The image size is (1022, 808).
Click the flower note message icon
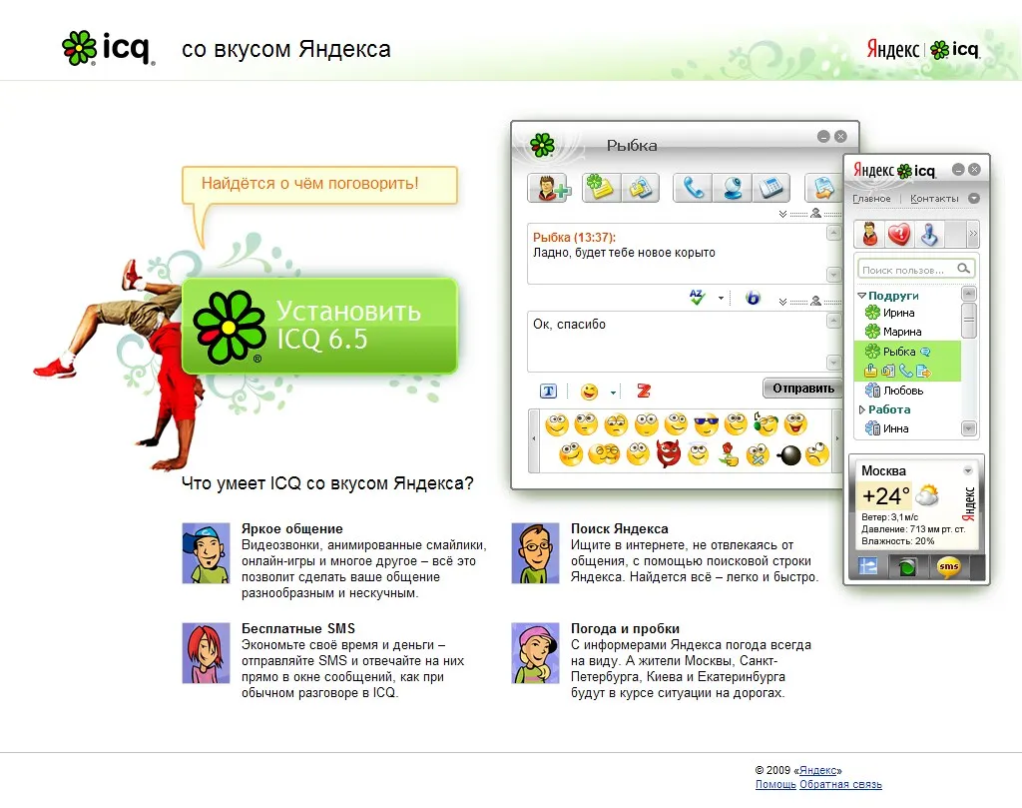point(601,188)
